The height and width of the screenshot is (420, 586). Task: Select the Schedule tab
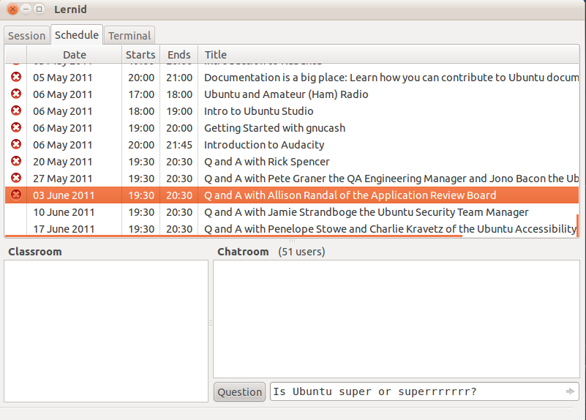point(77,34)
